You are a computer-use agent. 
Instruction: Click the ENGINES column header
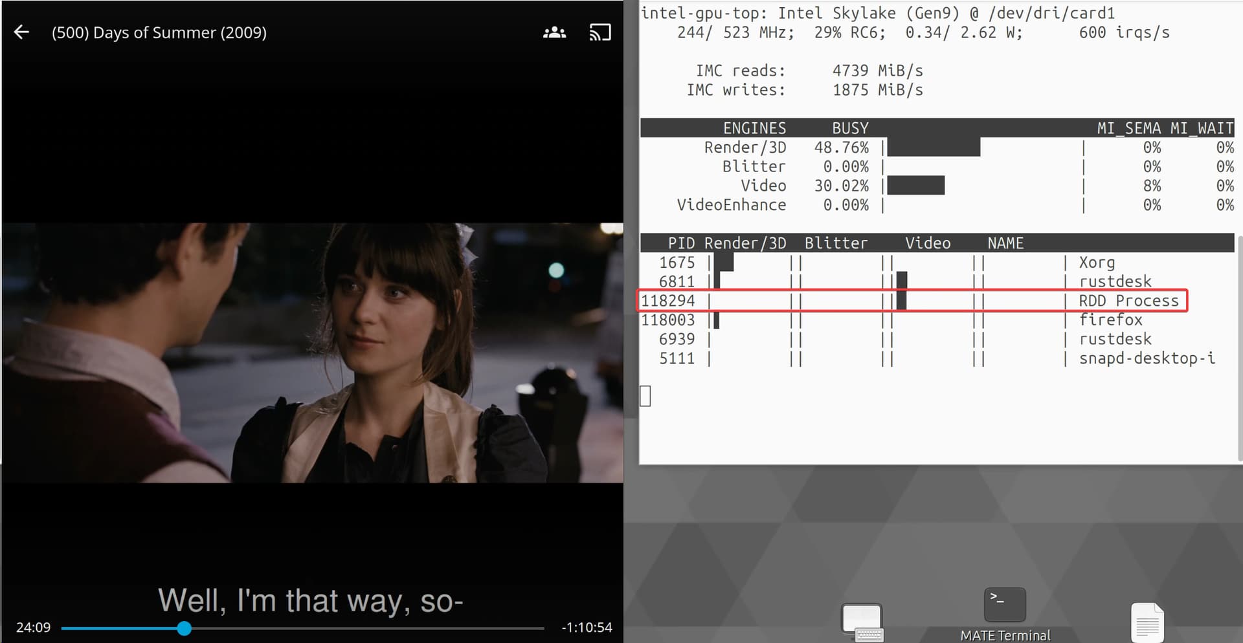pyautogui.click(x=754, y=128)
